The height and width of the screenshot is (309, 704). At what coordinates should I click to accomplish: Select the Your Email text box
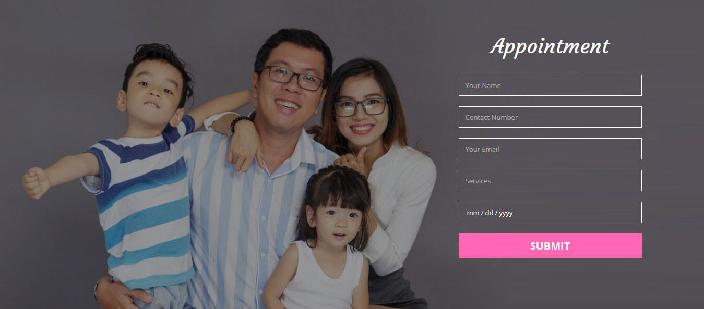click(x=550, y=149)
